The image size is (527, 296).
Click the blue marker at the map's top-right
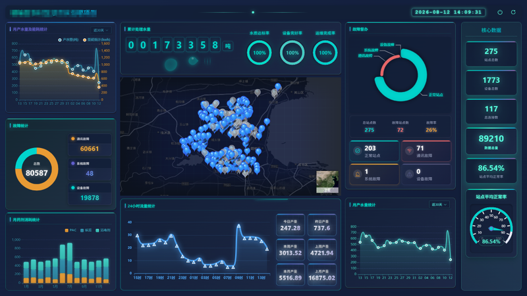pyautogui.click(x=277, y=87)
